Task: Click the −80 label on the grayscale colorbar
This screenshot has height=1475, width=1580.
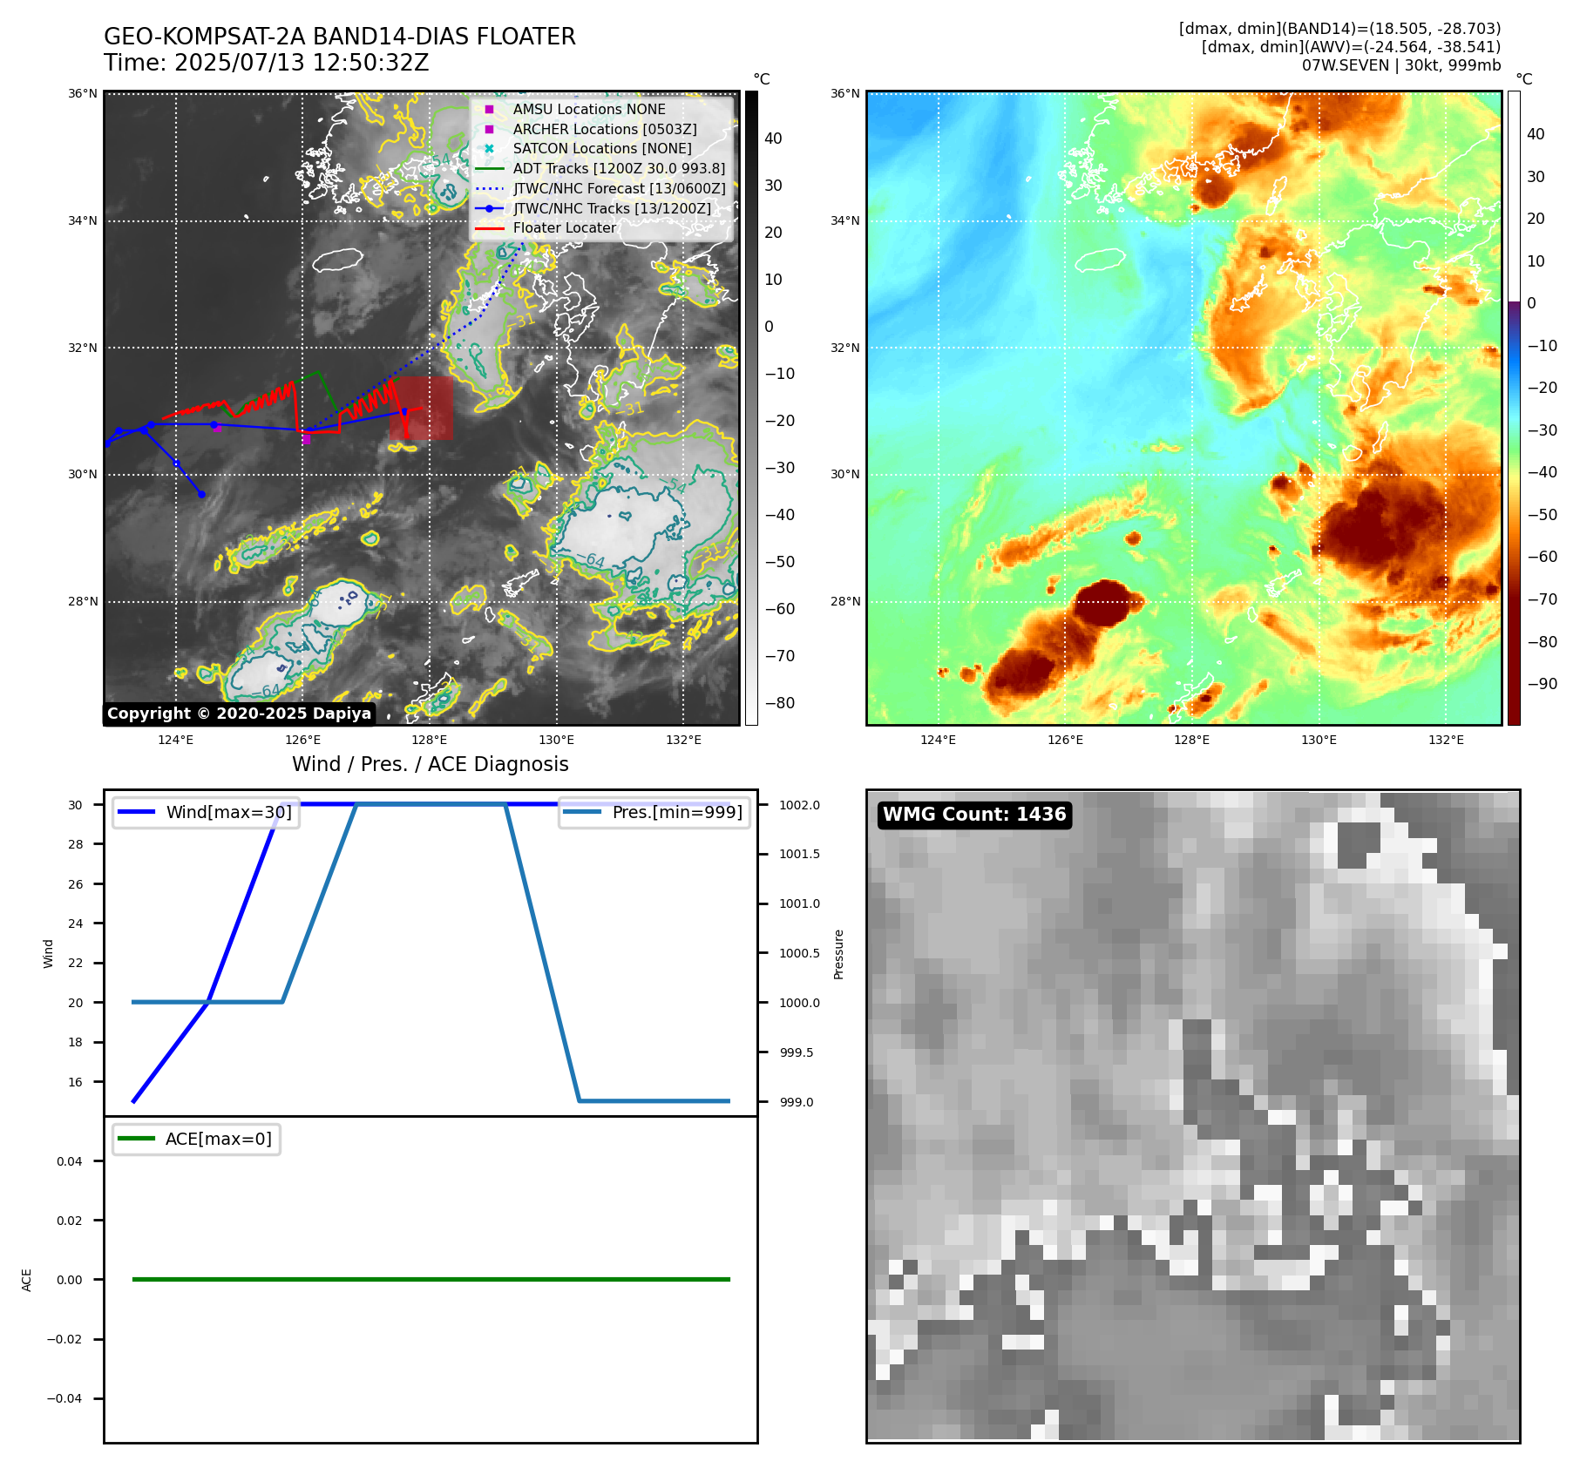Action: pyautogui.click(x=779, y=703)
